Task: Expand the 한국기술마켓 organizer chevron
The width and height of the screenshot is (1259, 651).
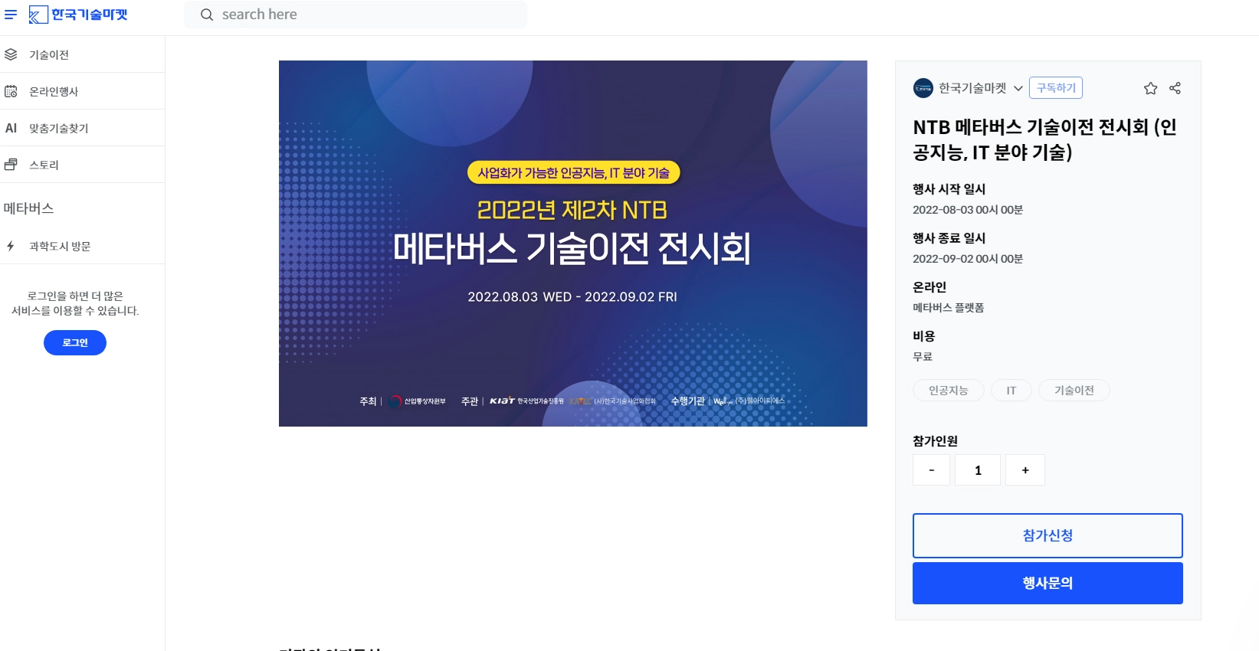Action: click(x=1018, y=88)
